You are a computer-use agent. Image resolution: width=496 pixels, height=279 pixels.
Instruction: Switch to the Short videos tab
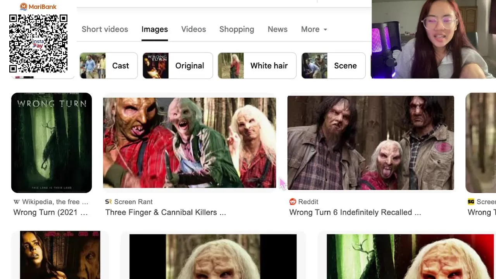(105, 29)
